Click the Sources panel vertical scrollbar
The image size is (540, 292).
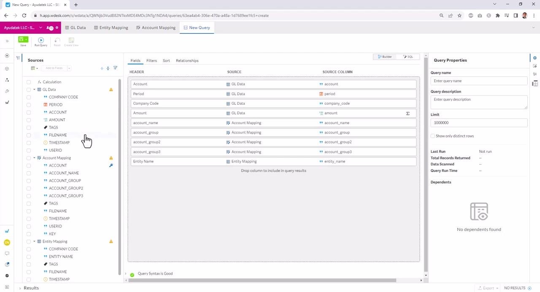point(120,176)
